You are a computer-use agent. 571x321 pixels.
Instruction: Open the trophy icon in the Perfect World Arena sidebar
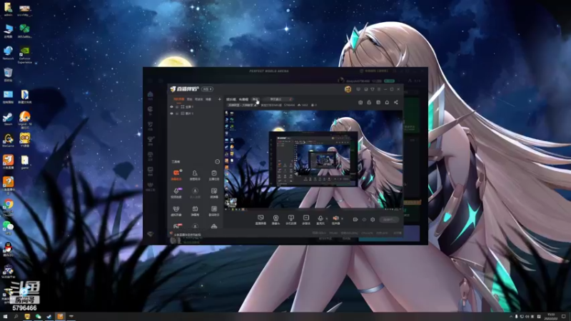click(x=151, y=140)
